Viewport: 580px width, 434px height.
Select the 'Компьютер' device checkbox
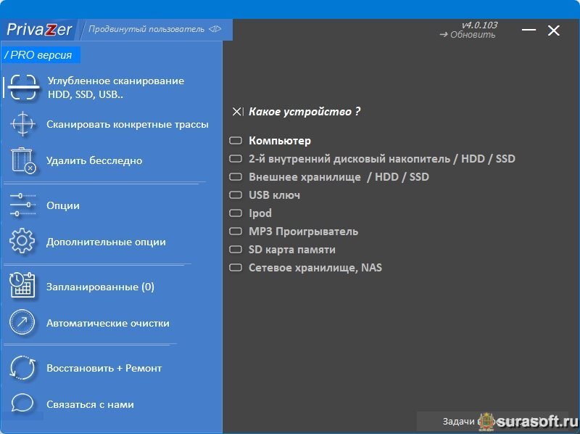[236, 141]
